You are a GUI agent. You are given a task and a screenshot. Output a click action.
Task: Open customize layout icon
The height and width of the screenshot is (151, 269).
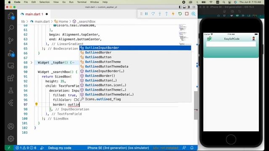click(194, 7)
